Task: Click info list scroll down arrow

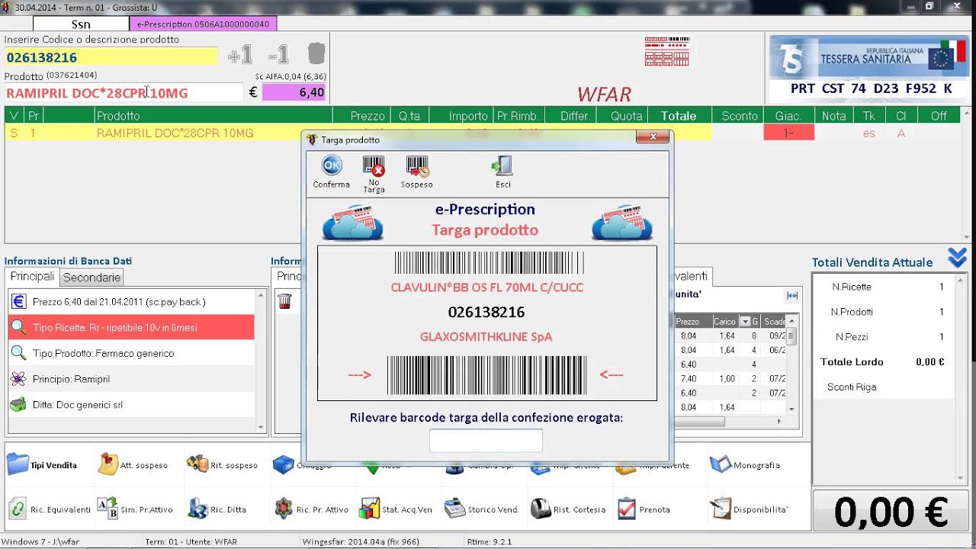Action: pos(261,427)
